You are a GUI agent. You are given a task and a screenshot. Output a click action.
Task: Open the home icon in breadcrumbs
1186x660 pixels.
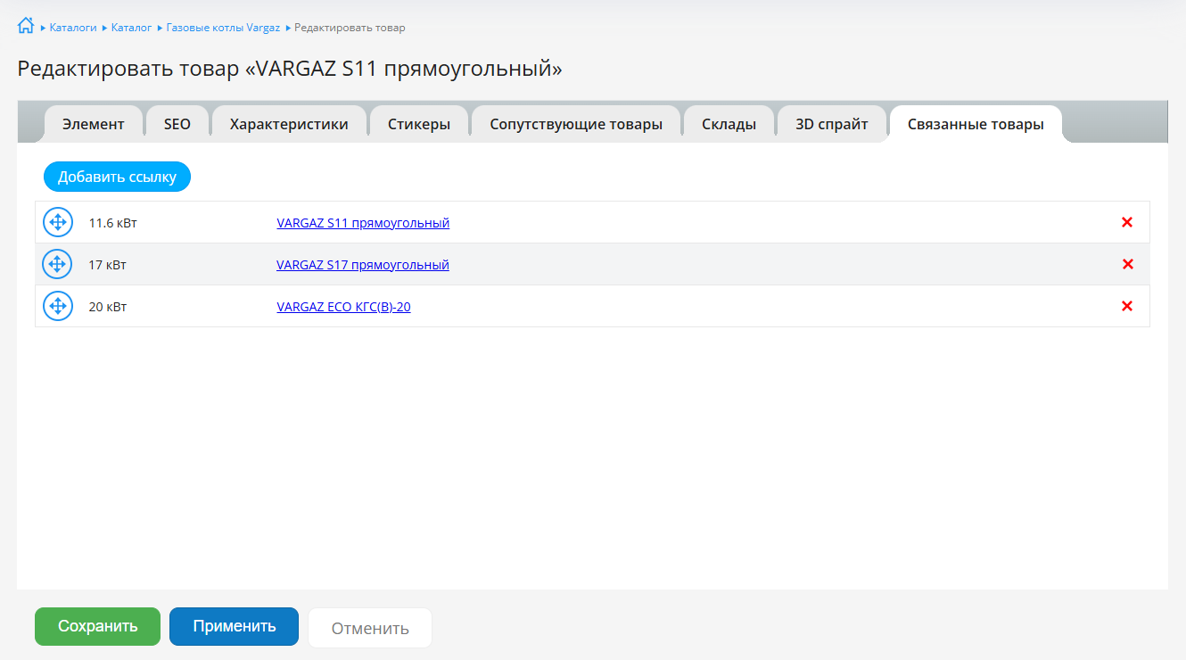(26, 26)
